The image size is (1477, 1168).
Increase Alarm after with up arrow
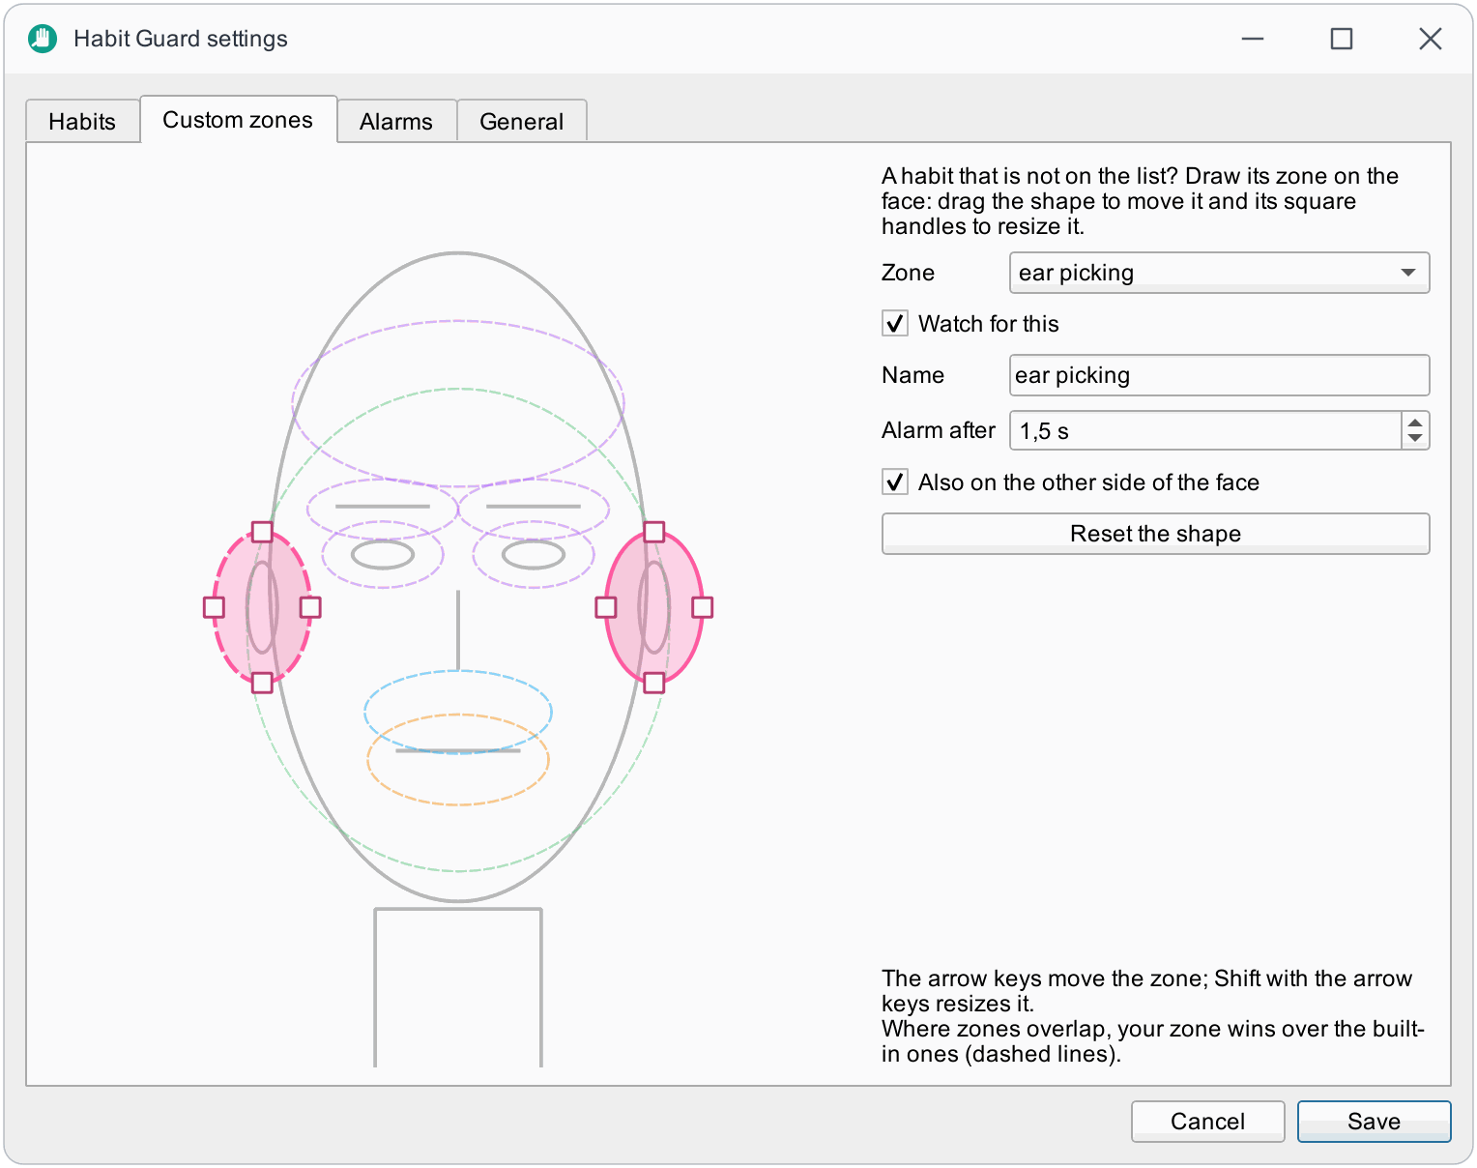click(1415, 423)
